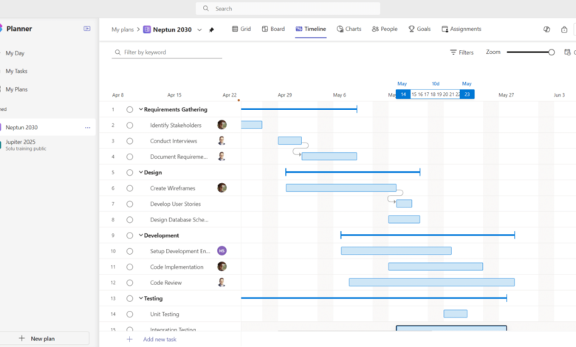Collapse the Requirements Gathering group
Image resolution: width=576 pixels, height=347 pixels.
(x=141, y=109)
